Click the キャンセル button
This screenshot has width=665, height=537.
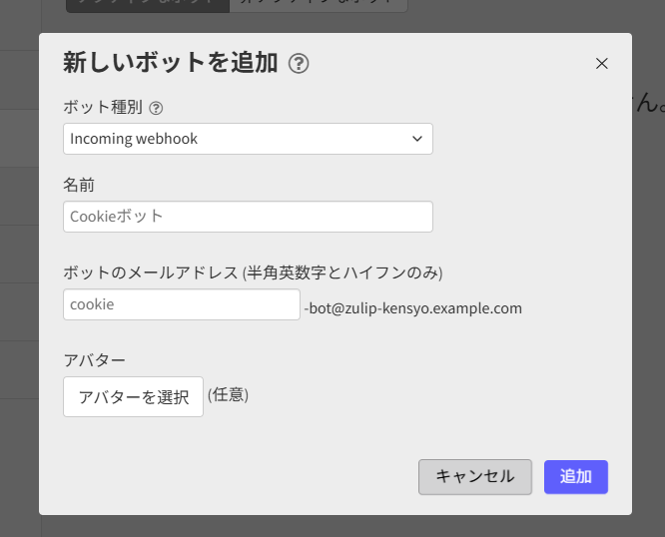(x=474, y=477)
